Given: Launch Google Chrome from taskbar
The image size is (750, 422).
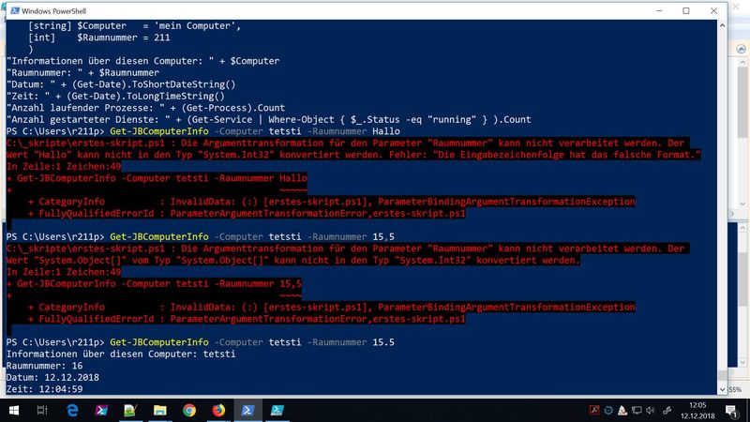Looking at the screenshot, I should [189, 411].
